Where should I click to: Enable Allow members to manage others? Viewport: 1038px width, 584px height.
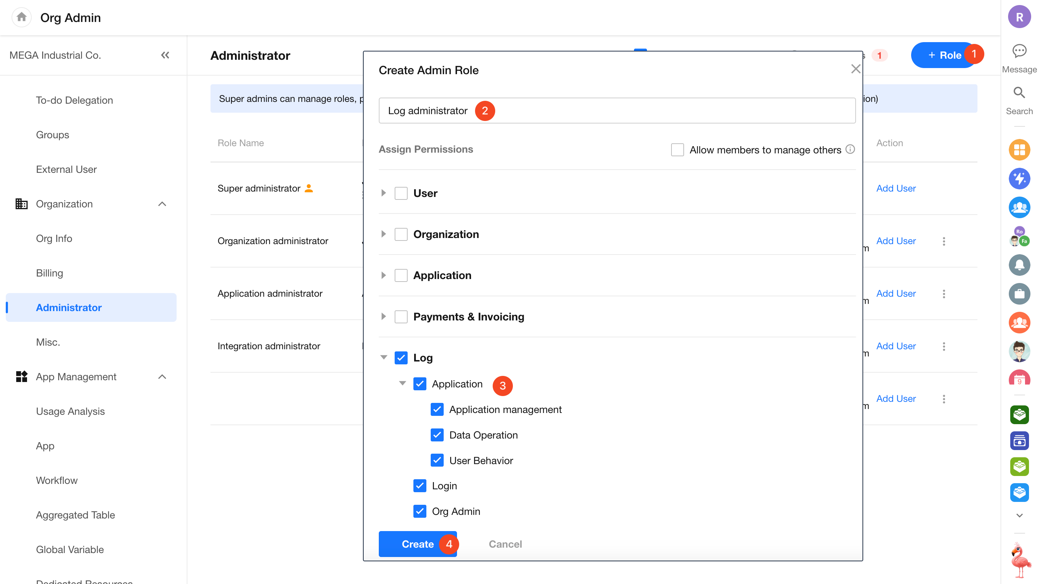point(677,150)
